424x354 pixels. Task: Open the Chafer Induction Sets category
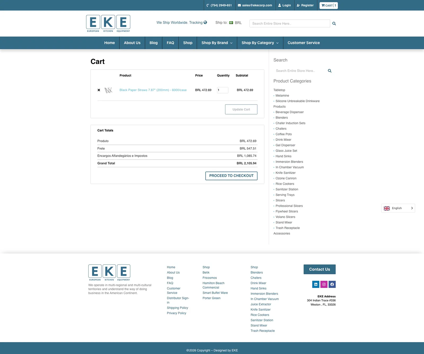pyautogui.click(x=290, y=123)
